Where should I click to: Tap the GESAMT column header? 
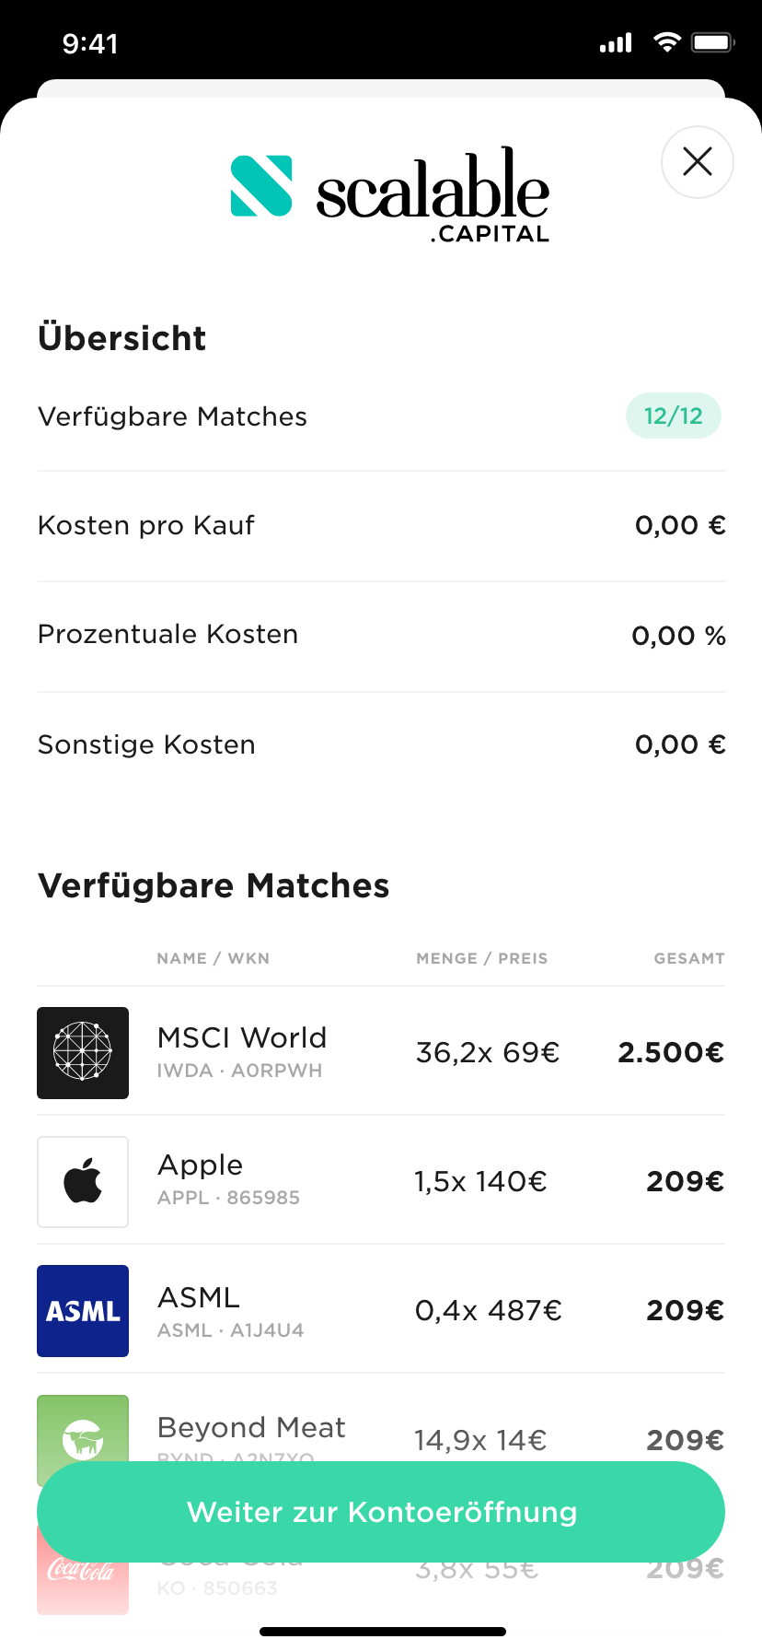click(x=689, y=958)
